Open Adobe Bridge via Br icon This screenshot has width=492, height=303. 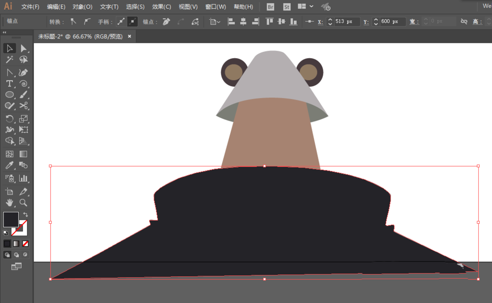click(x=271, y=7)
